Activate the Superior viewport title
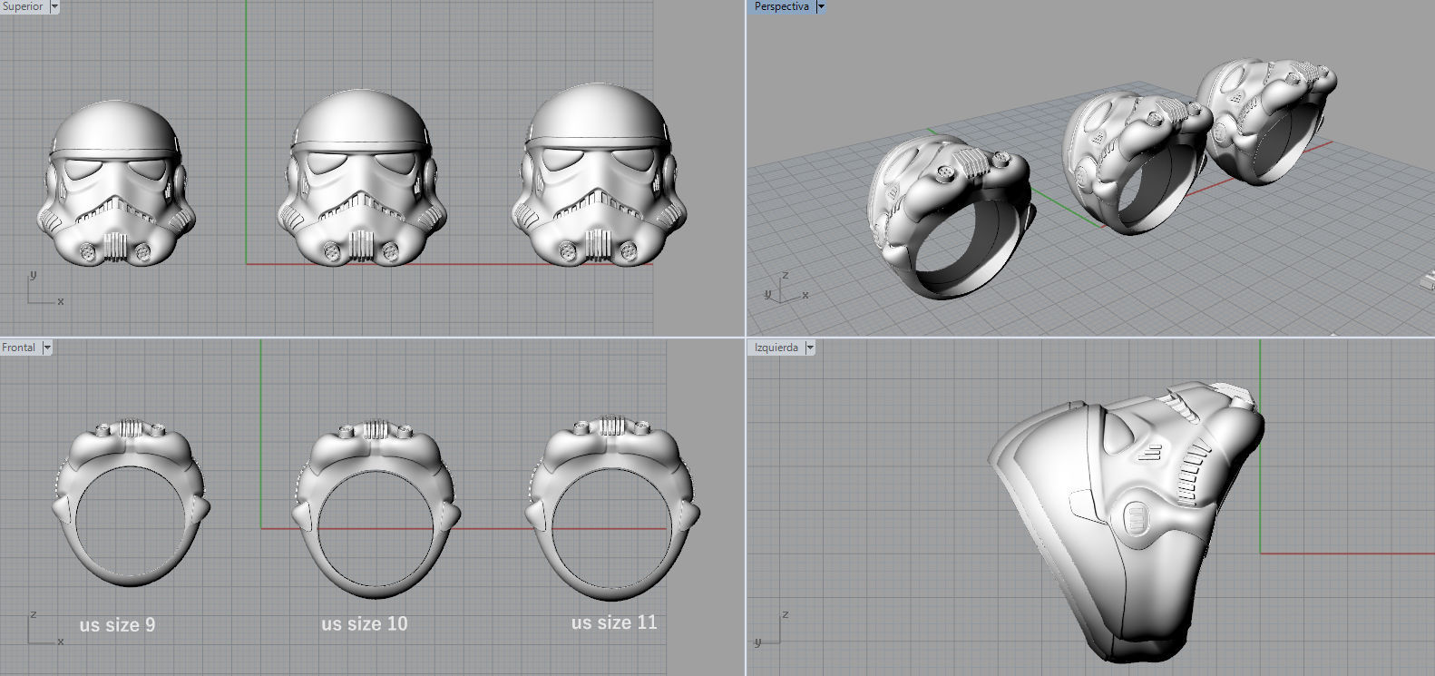 (x=23, y=6)
